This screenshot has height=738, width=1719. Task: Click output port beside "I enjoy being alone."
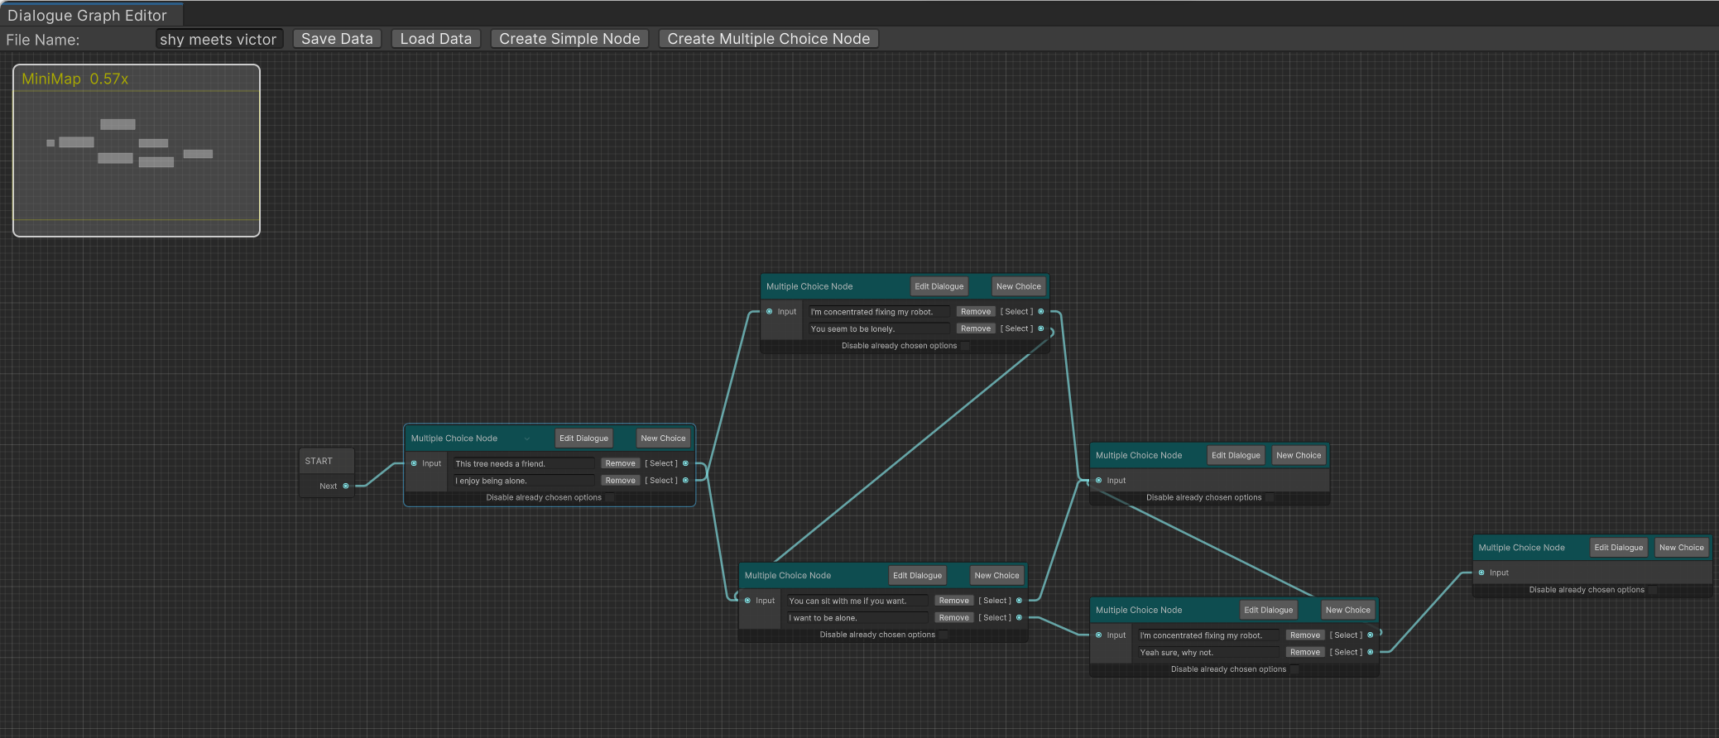click(685, 481)
